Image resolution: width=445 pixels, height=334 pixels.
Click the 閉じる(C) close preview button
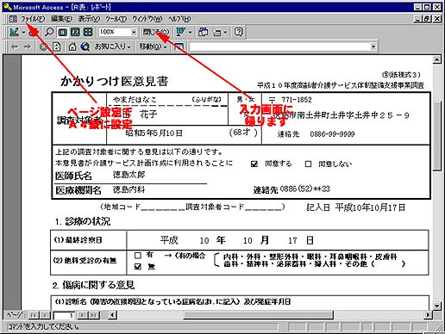(x=156, y=32)
